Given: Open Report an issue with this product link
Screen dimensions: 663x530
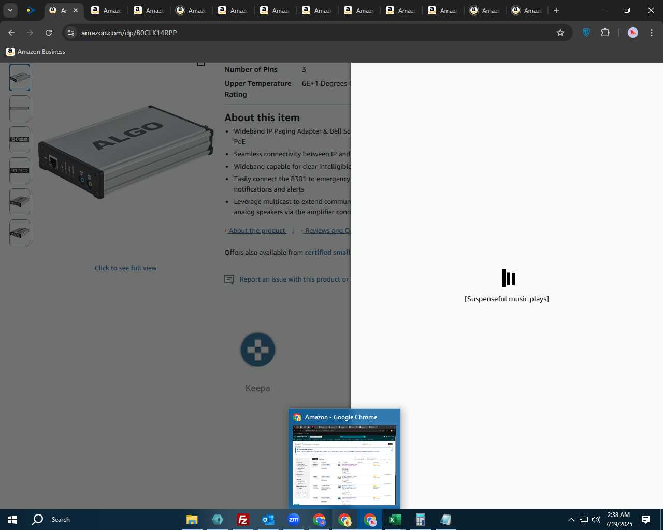Looking at the screenshot, I should coord(295,279).
